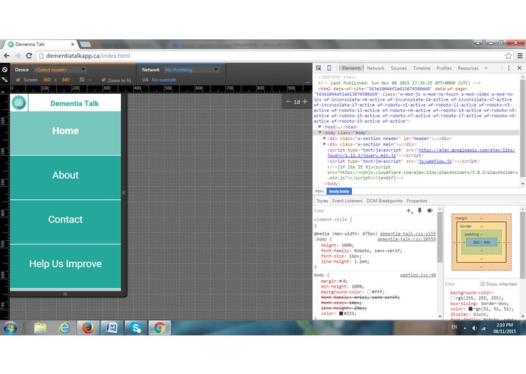This screenshot has width=526, height=374.
Task: Select the body.body breadcrumb
Action: point(339,192)
